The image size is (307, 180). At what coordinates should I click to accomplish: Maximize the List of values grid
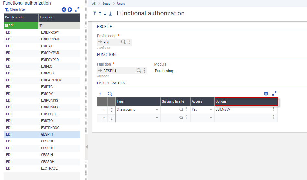pyautogui.click(x=274, y=94)
